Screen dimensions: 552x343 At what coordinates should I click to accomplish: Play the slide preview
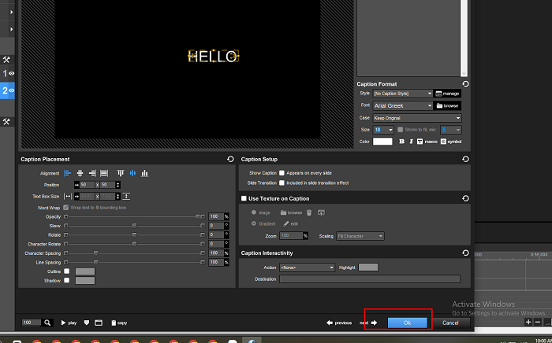pos(69,323)
